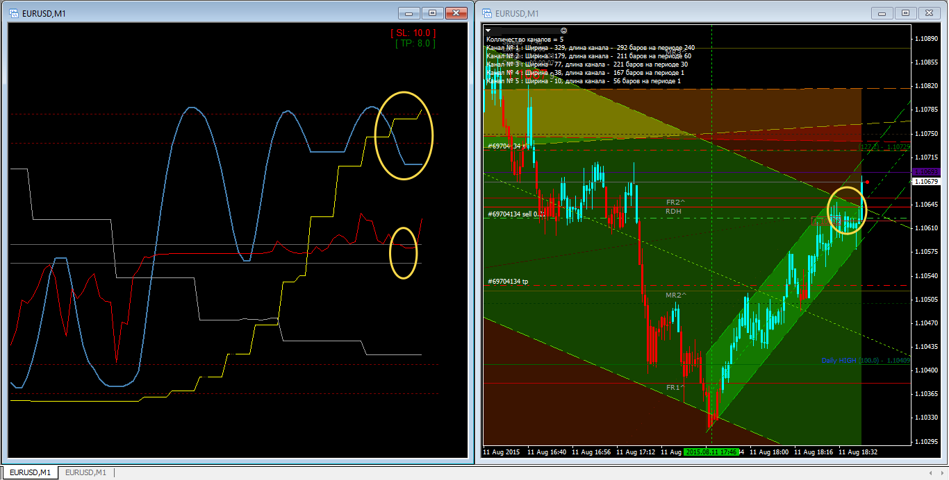Click the '11 Aug 18:32' time axis label
Image resolution: width=949 pixels, height=480 pixels.
click(858, 452)
